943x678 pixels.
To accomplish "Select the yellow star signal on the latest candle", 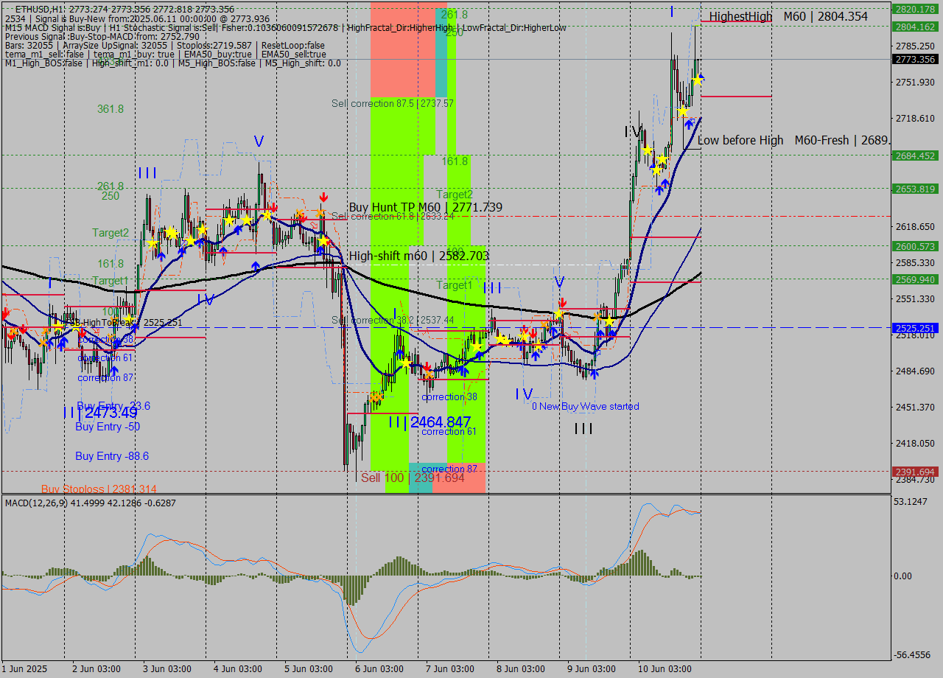I will click(698, 80).
